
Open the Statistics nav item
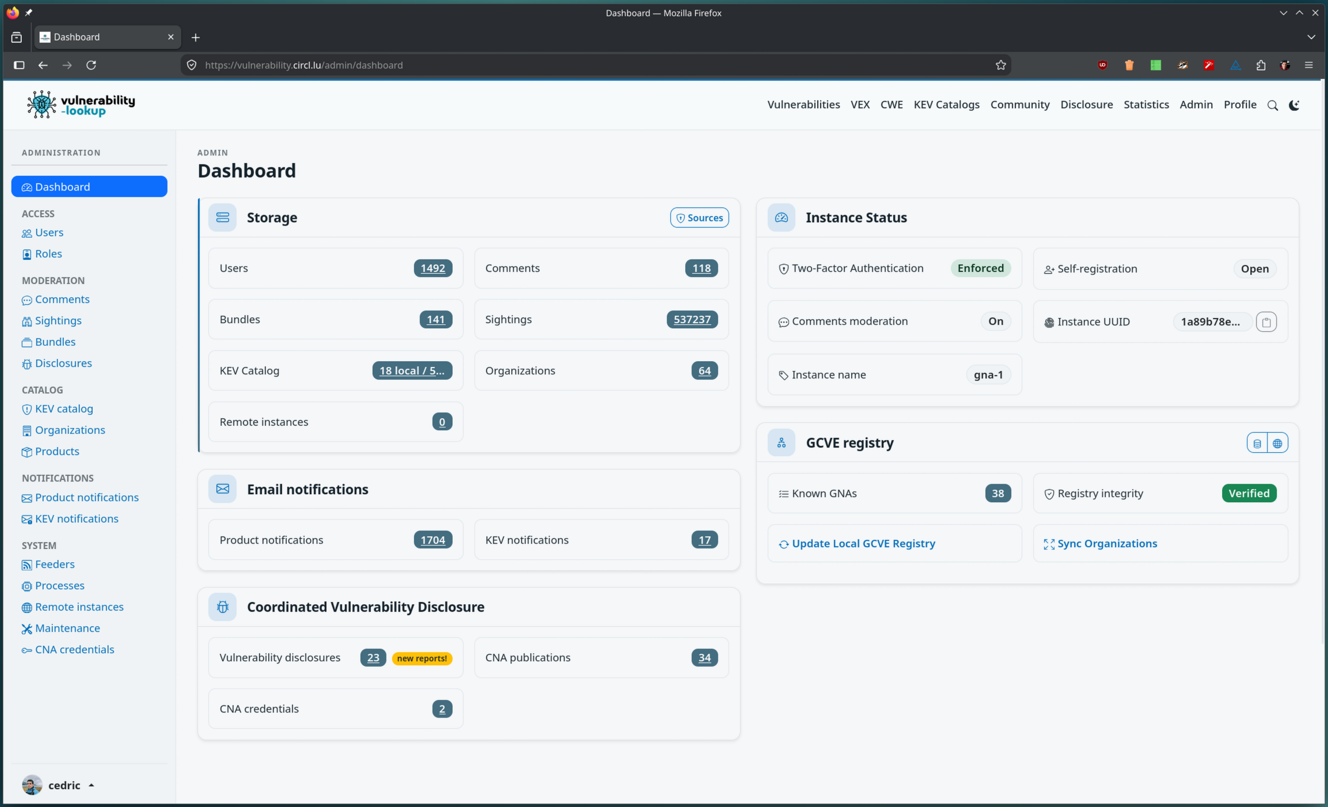tap(1147, 105)
